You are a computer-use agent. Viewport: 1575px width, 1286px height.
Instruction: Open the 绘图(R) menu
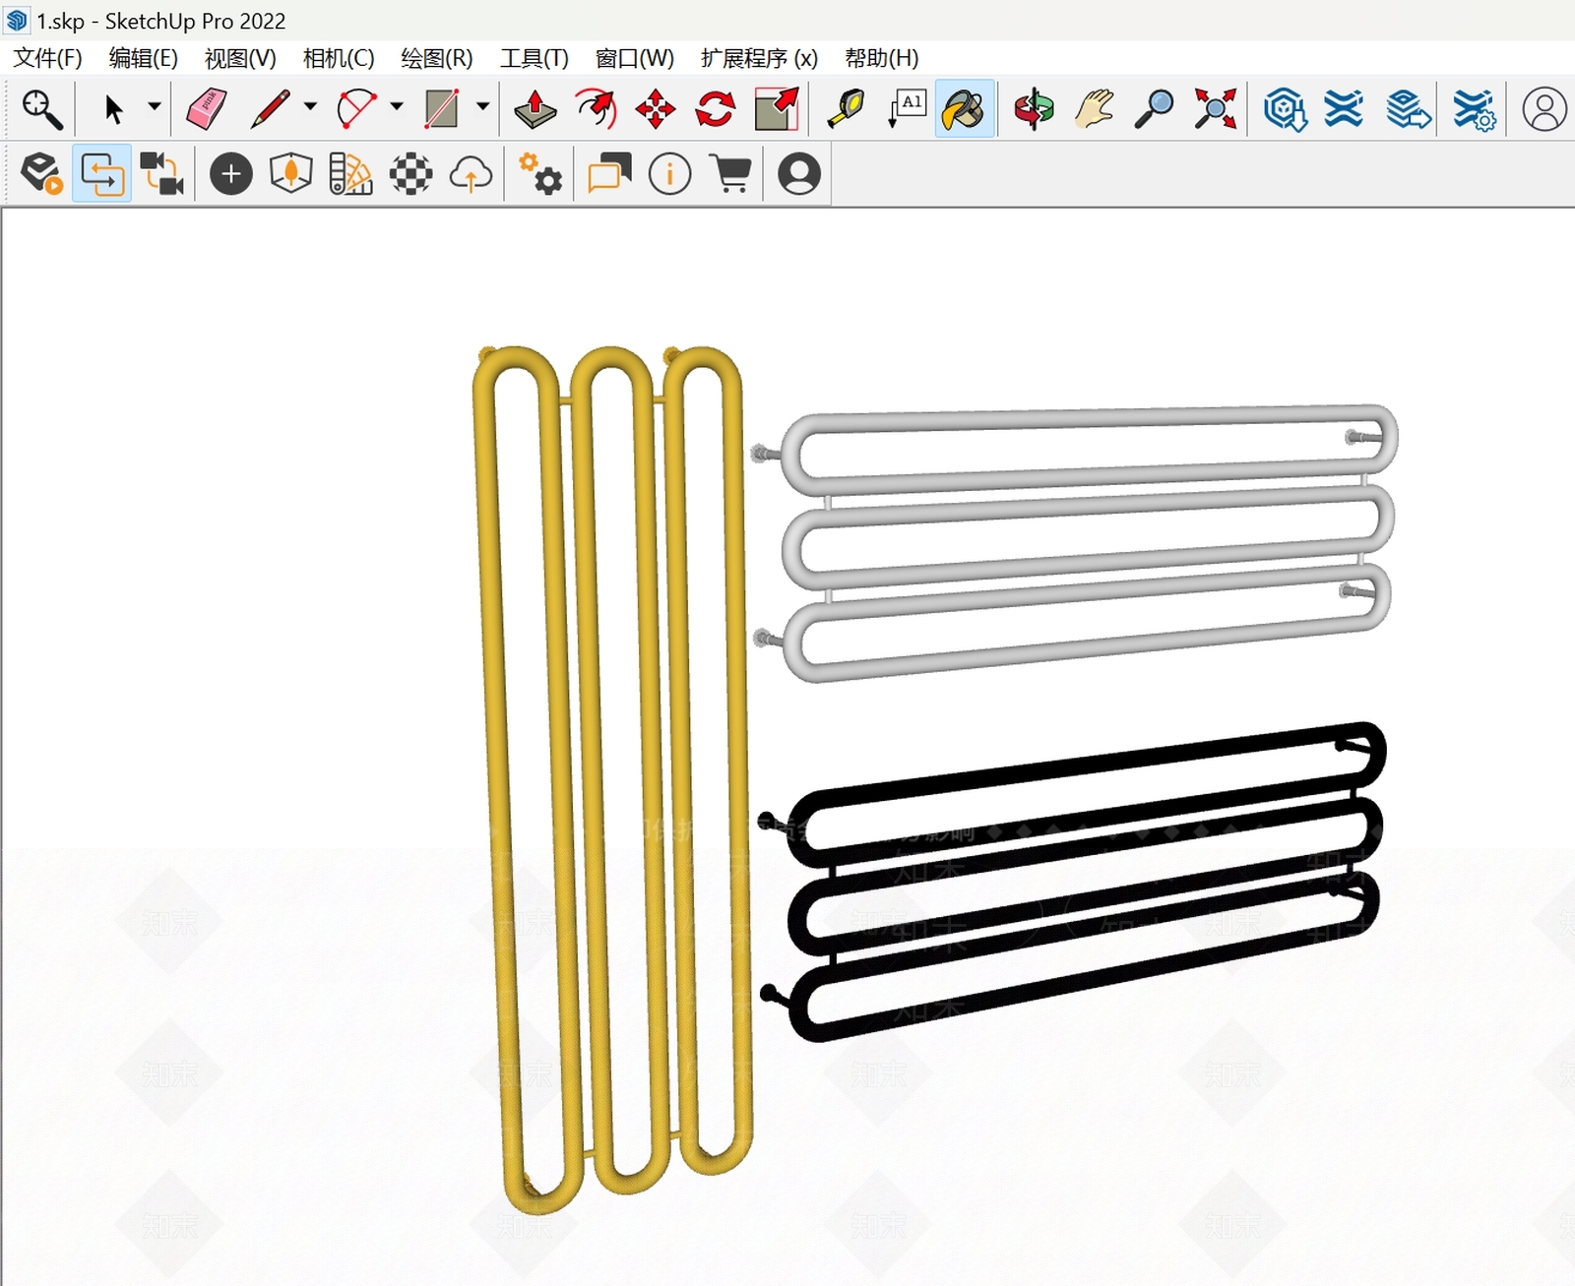[437, 58]
